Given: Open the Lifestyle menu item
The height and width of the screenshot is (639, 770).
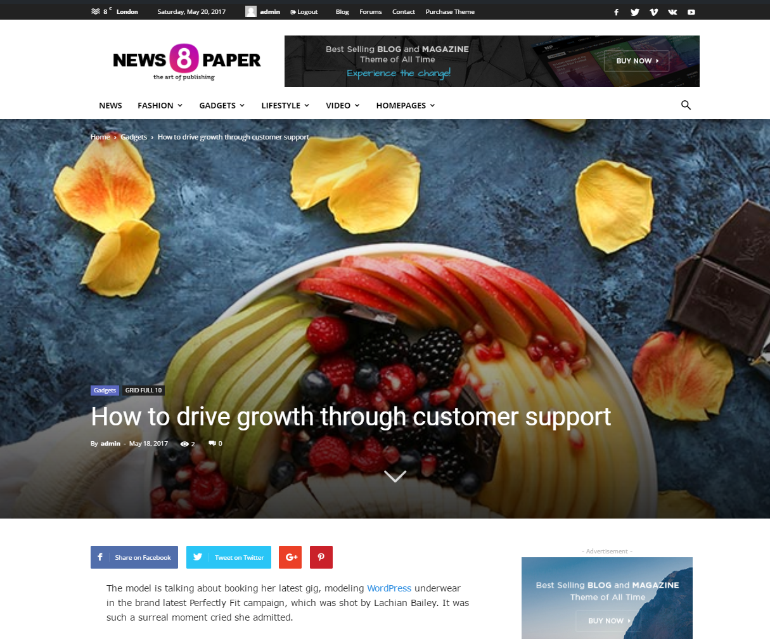Looking at the screenshot, I should point(285,105).
